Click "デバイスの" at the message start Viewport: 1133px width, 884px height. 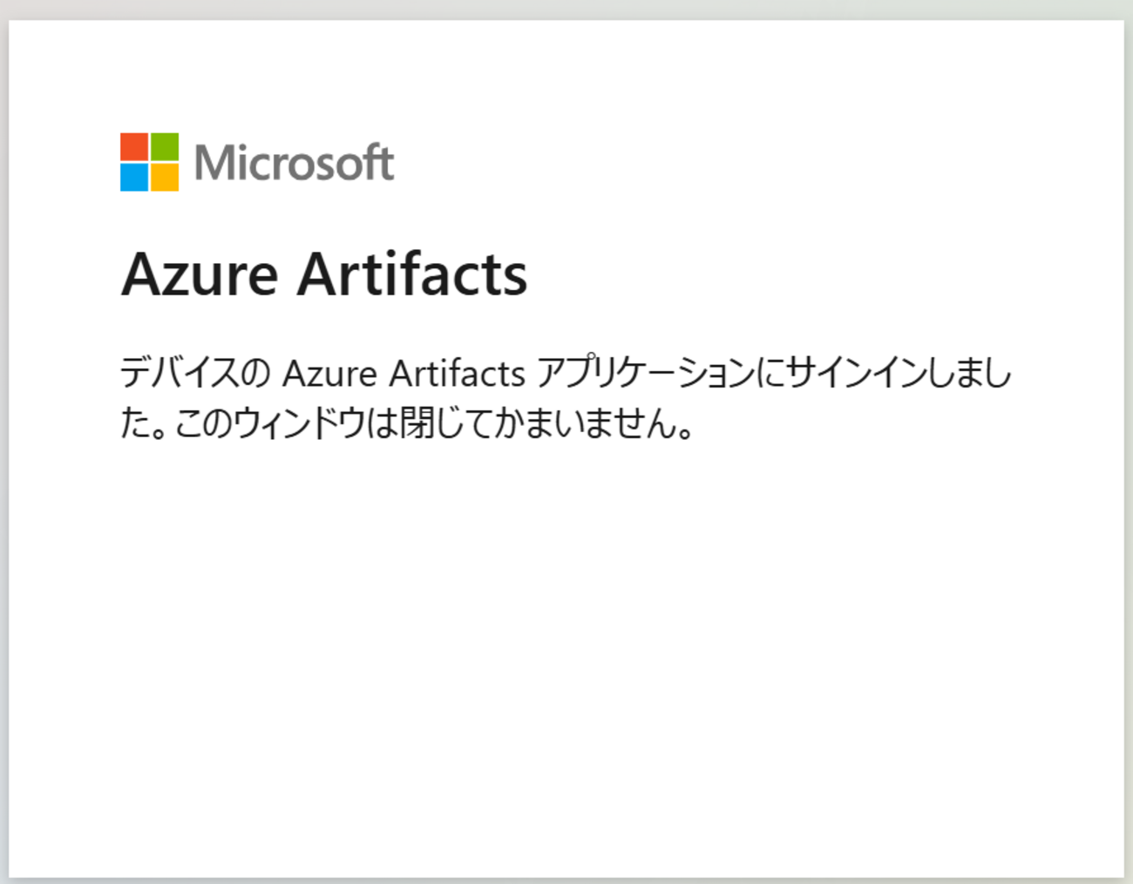click(195, 374)
